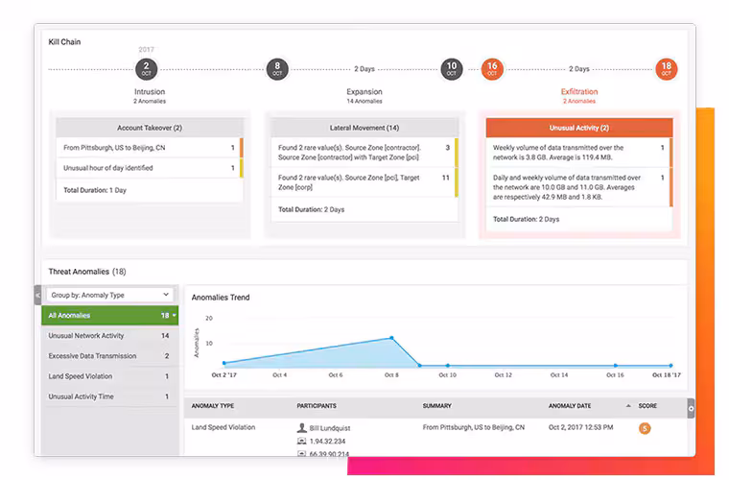Open the Account Takeover (2) panel header

tap(150, 128)
